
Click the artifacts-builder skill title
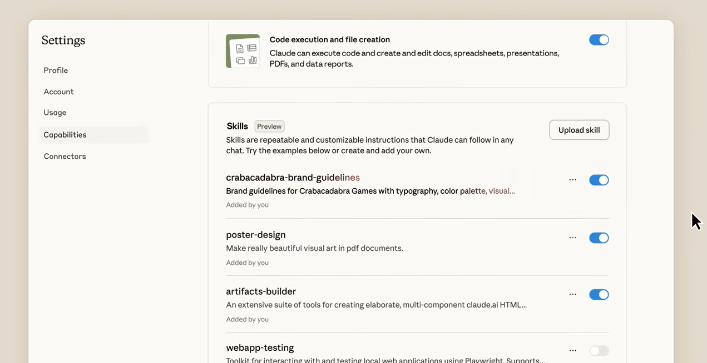(x=260, y=291)
